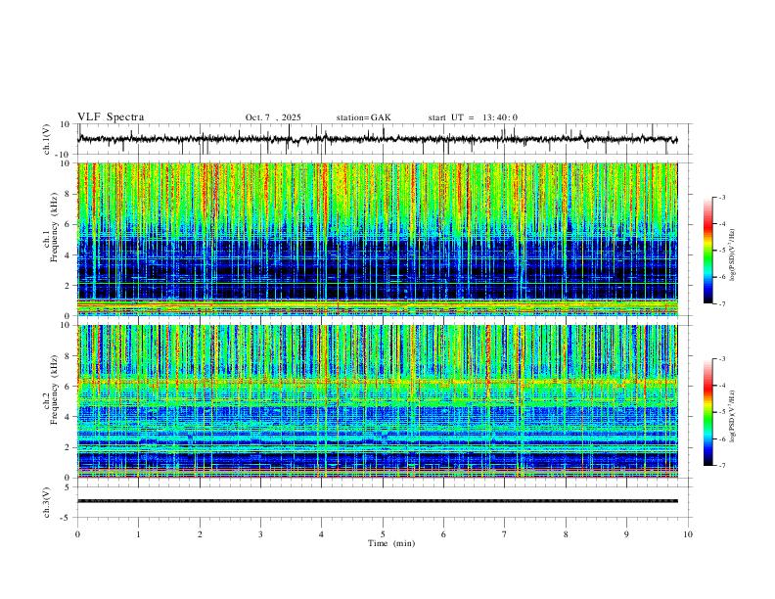Click the ch.2 lower color scale bar
This screenshot has height=599, width=775.
pos(707,412)
